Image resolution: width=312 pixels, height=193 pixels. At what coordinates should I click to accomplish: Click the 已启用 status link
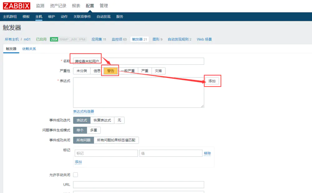click(x=41, y=39)
